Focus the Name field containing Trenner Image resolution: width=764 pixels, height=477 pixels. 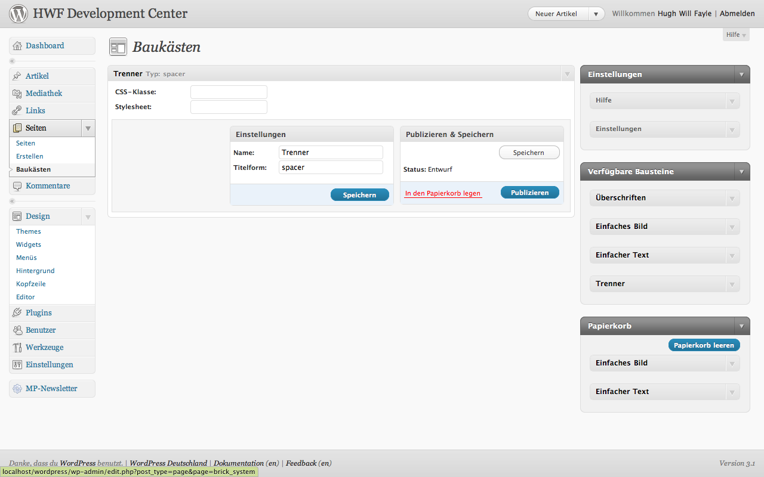[x=331, y=153]
